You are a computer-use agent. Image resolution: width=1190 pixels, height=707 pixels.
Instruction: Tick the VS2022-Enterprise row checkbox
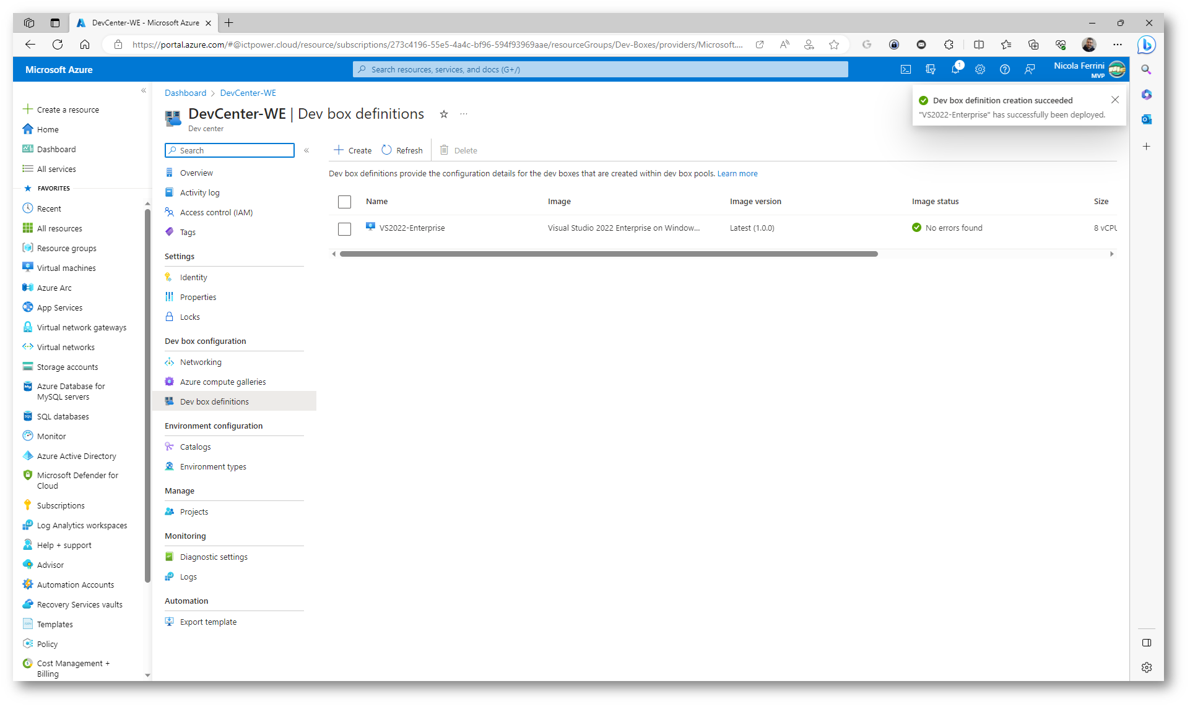click(344, 228)
